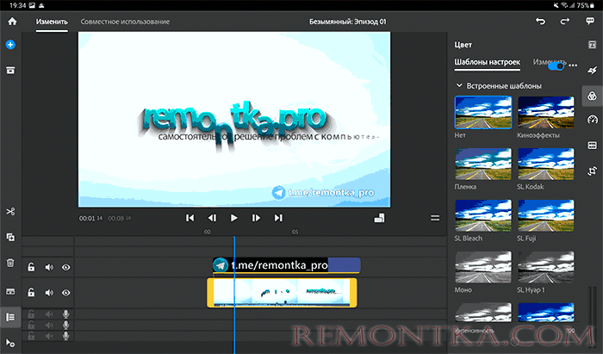This screenshot has height=354, width=603.
Task: Open the Transitions panel icon
Action: pyautogui.click(x=593, y=70)
